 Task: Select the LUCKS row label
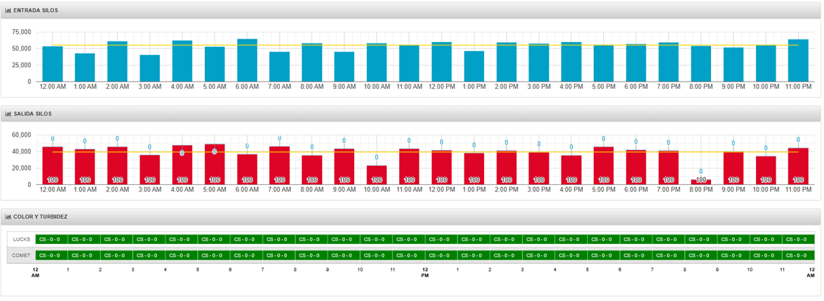click(22, 239)
